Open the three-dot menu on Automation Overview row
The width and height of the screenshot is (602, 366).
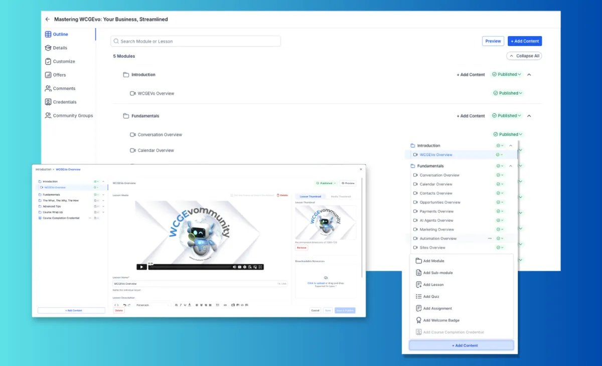pyautogui.click(x=490, y=239)
